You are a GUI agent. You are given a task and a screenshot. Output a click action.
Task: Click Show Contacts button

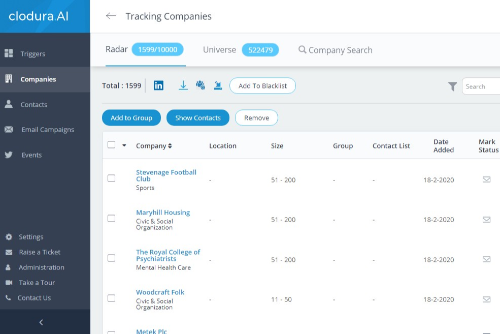[197, 118]
